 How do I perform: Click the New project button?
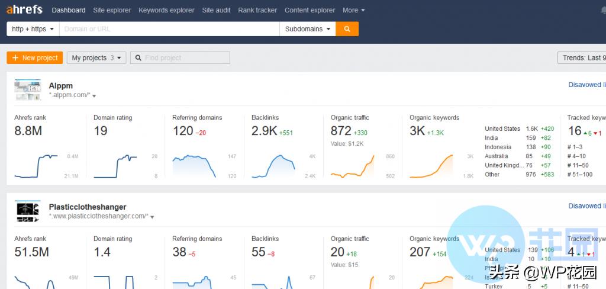tap(35, 58)
